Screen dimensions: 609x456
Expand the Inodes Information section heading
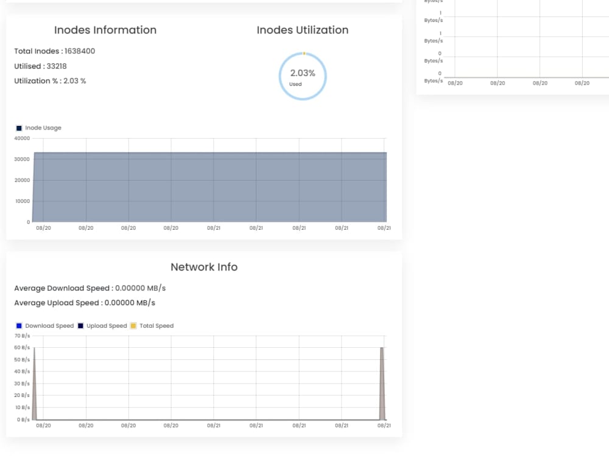tap(105, 30)
